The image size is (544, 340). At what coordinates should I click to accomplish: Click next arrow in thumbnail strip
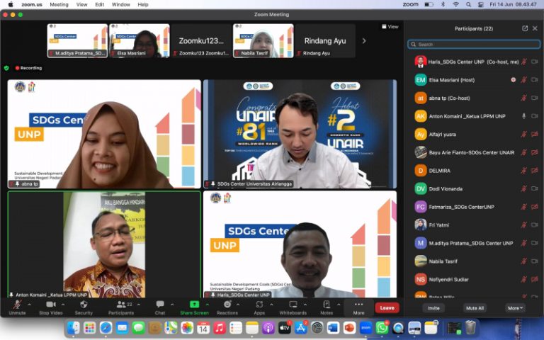(x=364, y=41)
